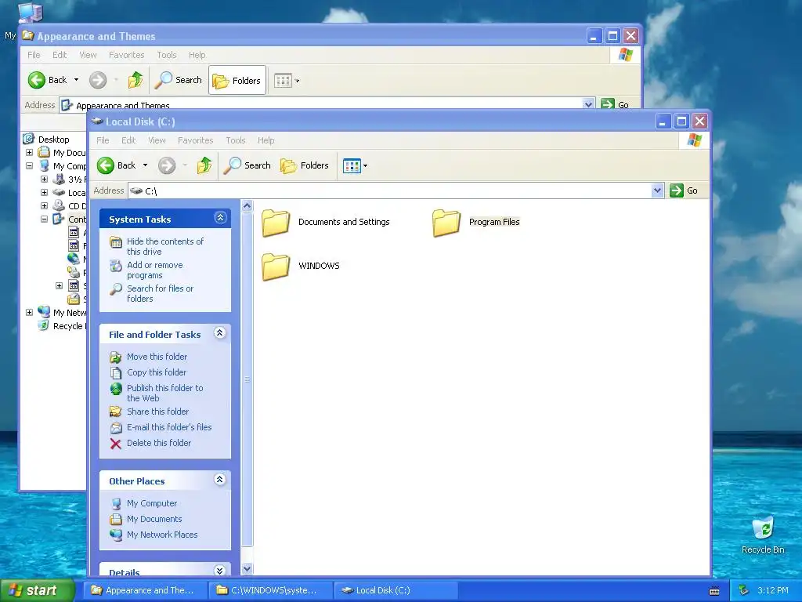
Task: Expand CD Drive node in folder tree
Action: tap(45, 206)
